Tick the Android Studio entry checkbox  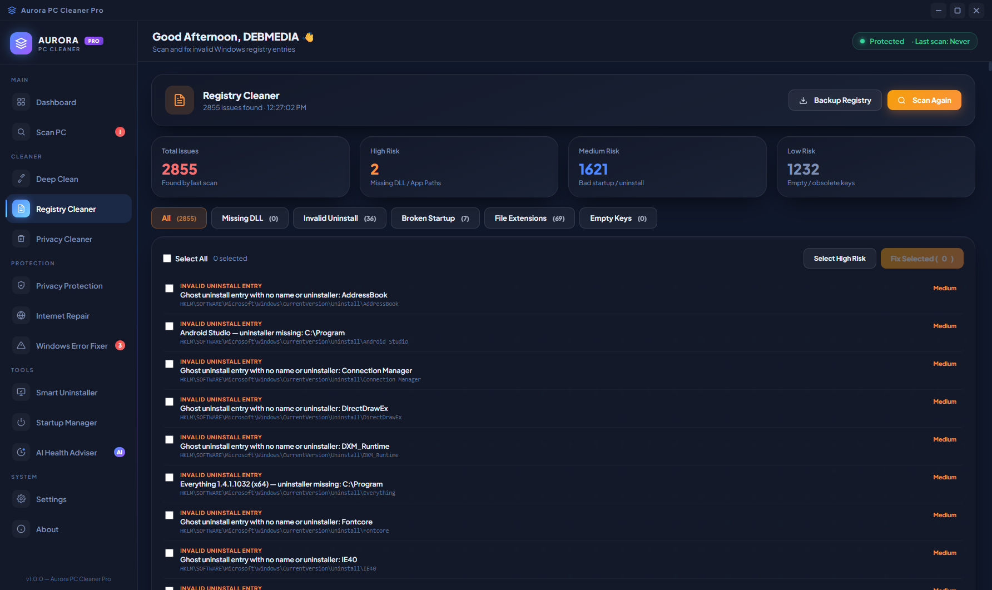pyautogui.click(x=169, y=326)
